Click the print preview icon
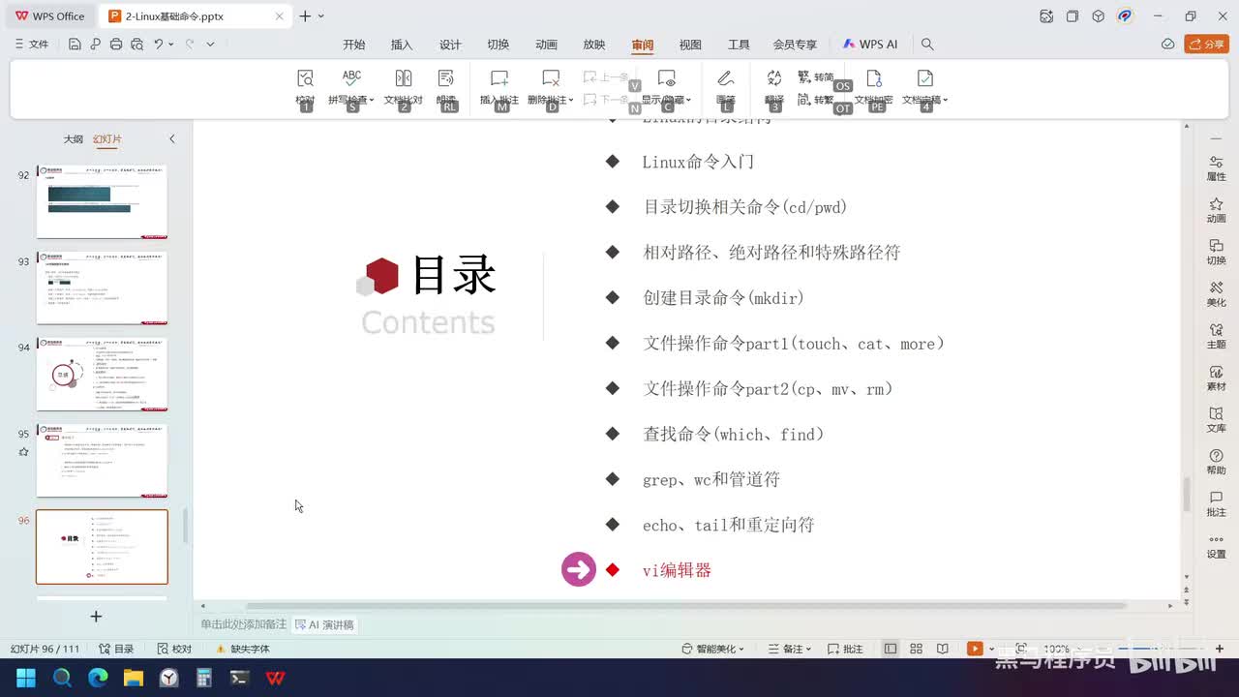 (x=136, y=45)
